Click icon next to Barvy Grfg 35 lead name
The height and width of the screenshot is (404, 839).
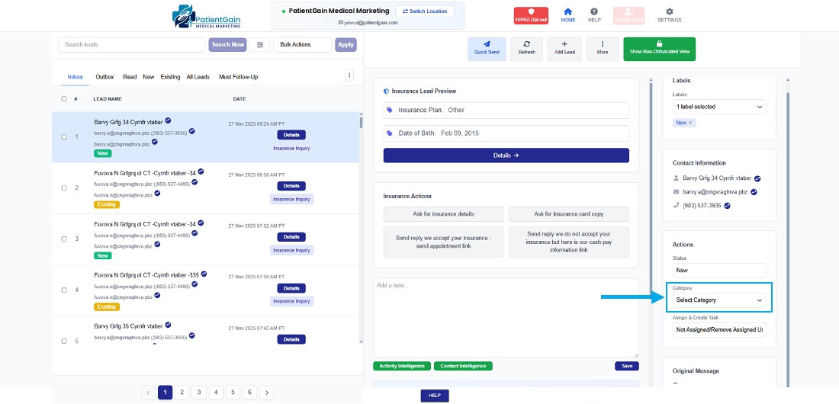[x=168, y=325]
